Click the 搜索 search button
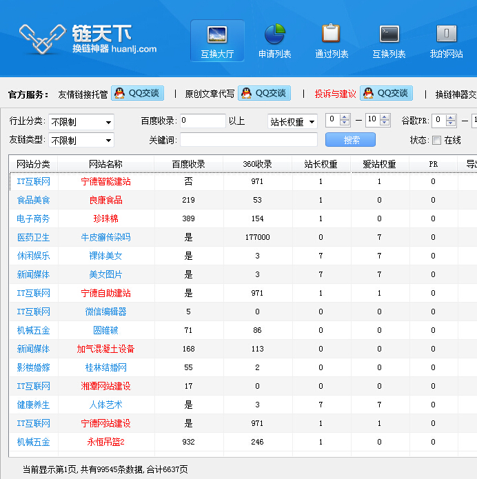 tap(350, 140)
